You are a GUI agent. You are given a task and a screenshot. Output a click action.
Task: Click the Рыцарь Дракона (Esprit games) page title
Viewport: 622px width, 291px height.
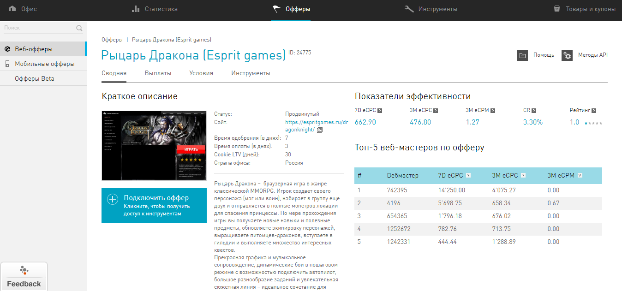194,56
